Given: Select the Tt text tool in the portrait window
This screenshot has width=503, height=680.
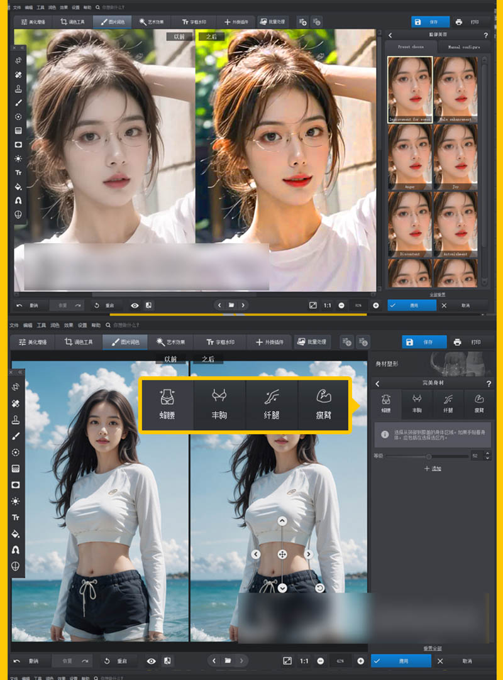Looking at the screenshot, I should (x=18, y=173).
